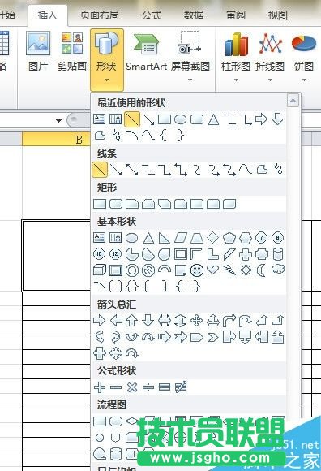Select the curve shape in 线条 section
Viewport: 321px width, 471px height.
(246, 170)
